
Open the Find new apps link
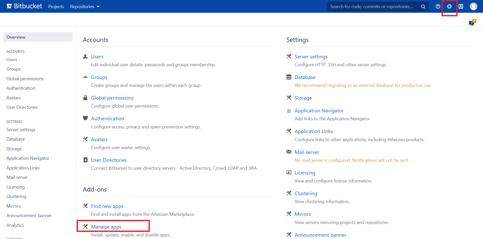107,206
